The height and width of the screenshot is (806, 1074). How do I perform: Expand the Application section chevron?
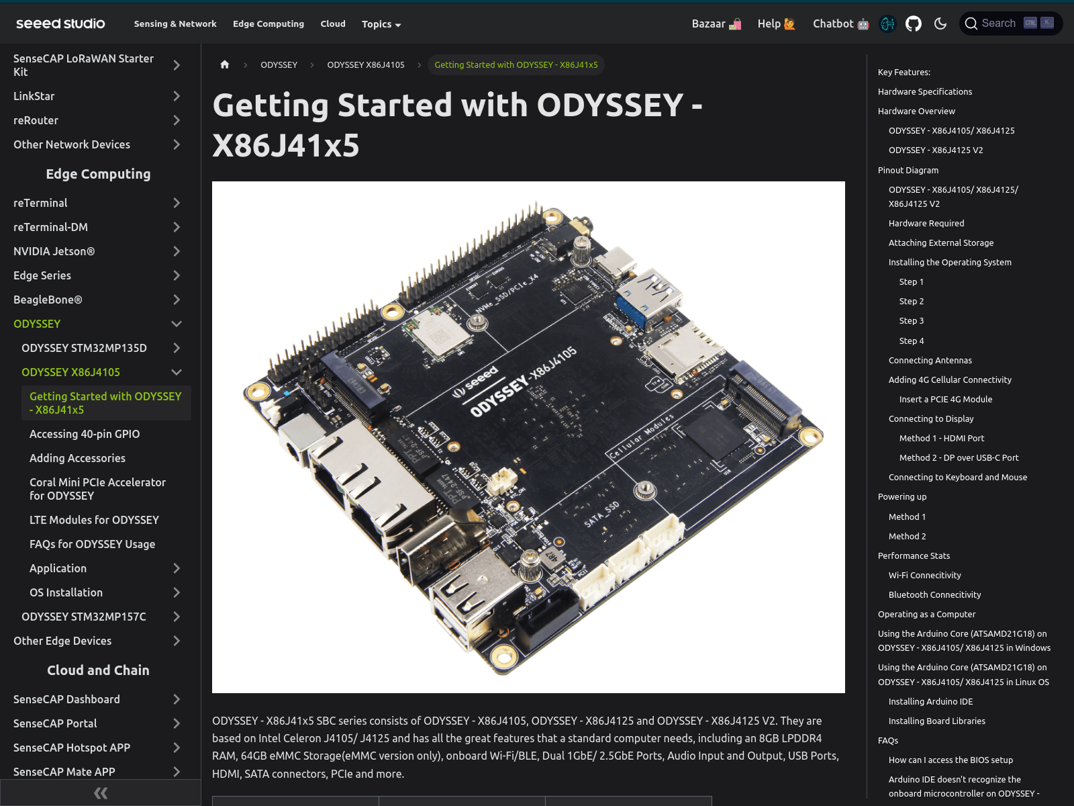177,568
